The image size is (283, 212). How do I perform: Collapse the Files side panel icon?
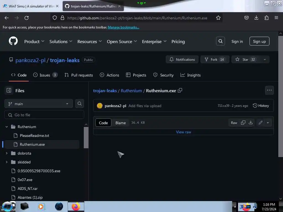pyautogui.click(x=9, y=90)
